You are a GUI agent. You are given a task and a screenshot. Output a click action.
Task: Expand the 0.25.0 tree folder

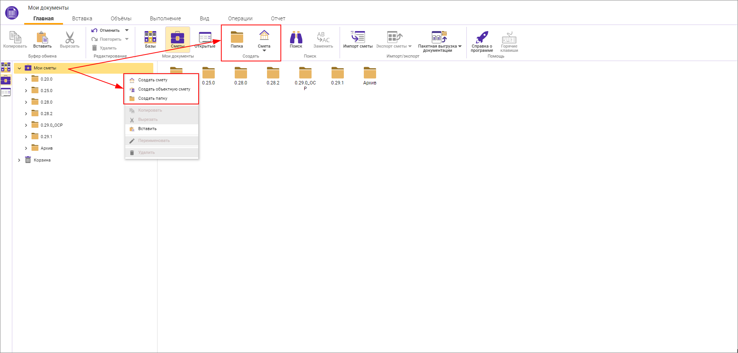pyautogui.click(x=26, y=91)
